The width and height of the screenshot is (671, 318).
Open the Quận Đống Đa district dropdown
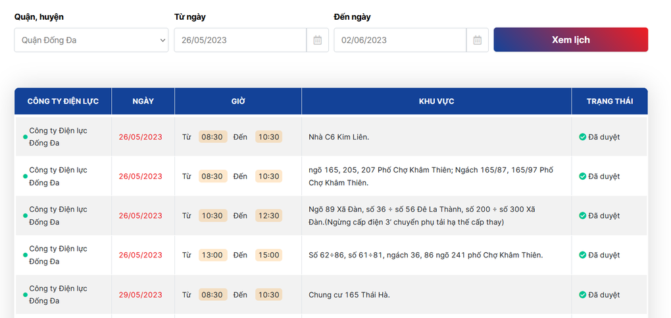[91, 40]
